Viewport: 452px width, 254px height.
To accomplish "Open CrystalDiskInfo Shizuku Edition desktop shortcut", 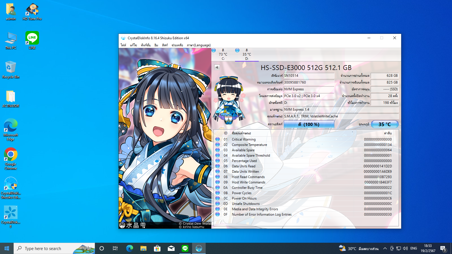I will pyautogui.click(x=11, y=188).
